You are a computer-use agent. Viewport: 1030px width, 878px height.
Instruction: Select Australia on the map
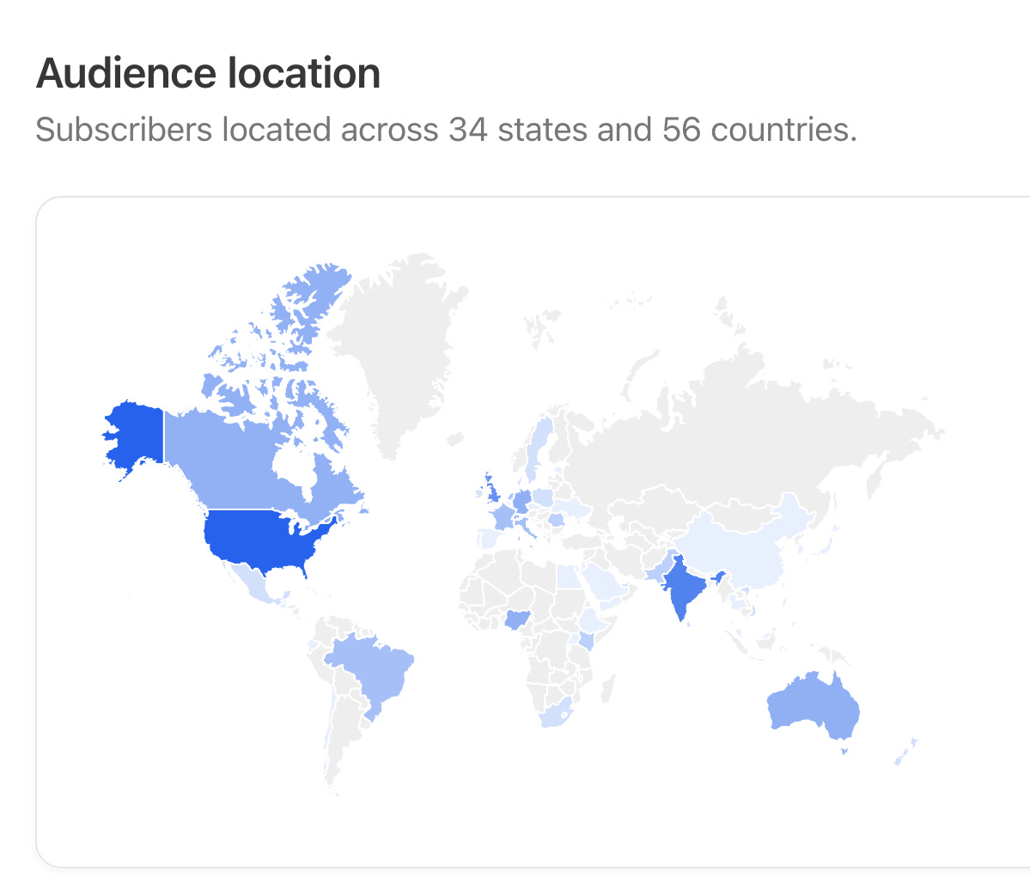814,706
